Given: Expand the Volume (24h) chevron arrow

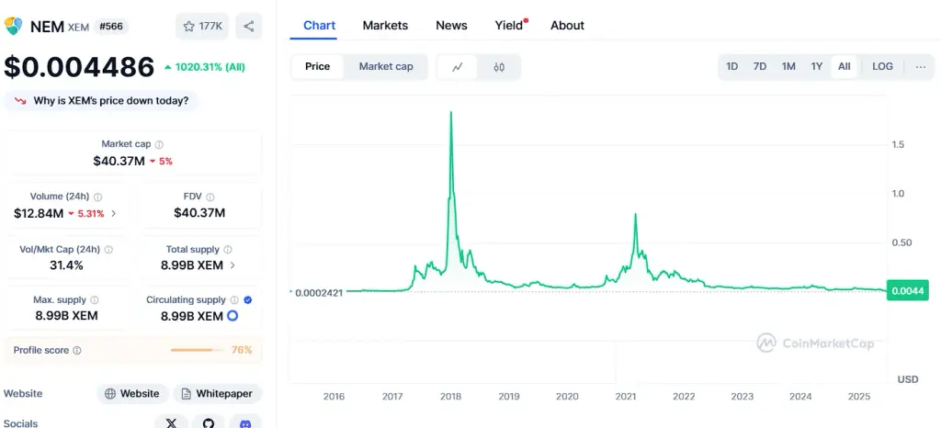Looking at the screenshot, I should tap(114, 213).
